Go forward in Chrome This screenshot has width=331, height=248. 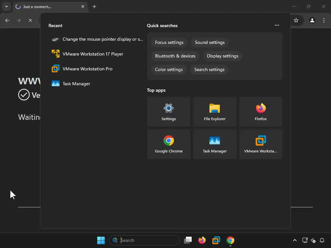[19, 20]
